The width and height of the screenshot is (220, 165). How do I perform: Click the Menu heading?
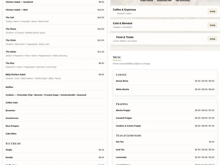(117, 57)
